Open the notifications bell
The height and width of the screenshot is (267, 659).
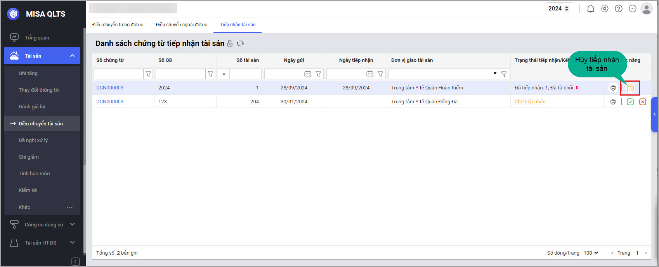590,9
